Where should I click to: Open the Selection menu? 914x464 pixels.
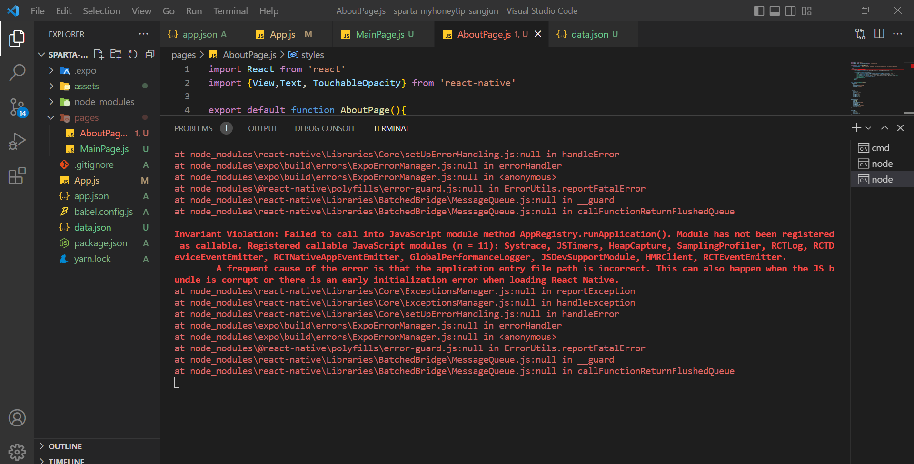(101, 11)
